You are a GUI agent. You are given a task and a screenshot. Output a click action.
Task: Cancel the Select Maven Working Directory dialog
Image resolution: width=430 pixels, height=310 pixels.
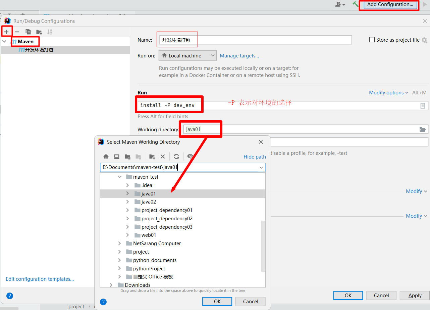251,302
